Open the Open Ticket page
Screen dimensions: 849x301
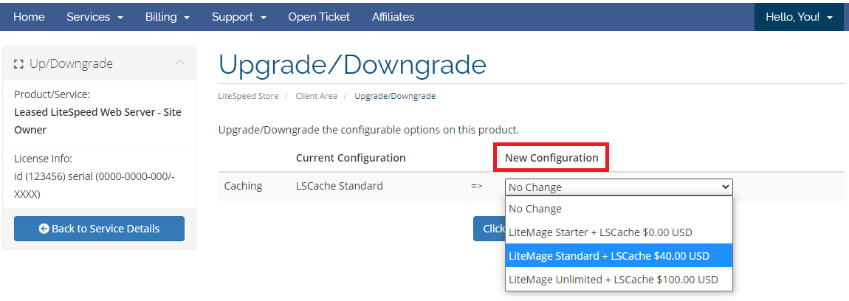point(319,16)
